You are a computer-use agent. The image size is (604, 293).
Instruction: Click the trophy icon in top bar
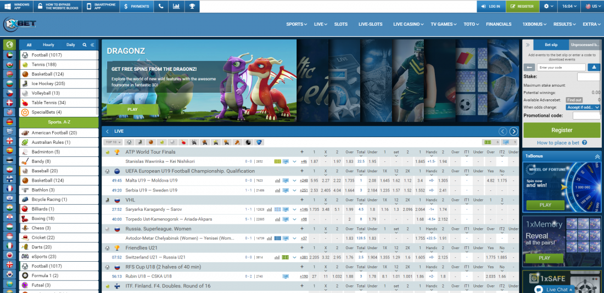click(x=192, y=6)
